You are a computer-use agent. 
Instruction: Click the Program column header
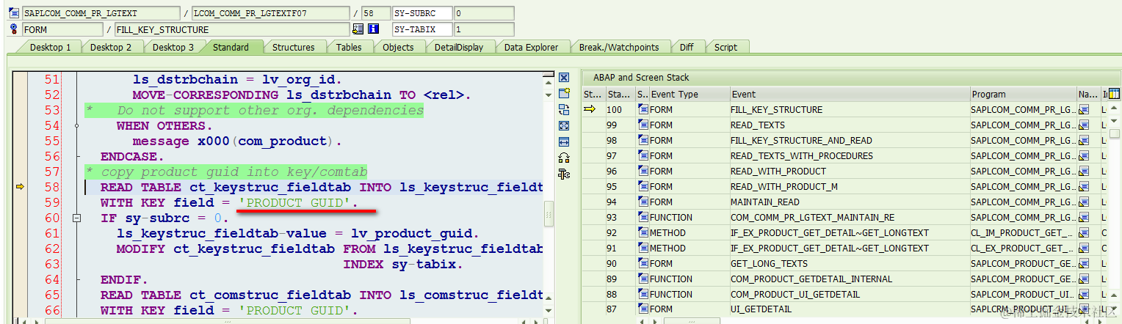[1023, 94]
